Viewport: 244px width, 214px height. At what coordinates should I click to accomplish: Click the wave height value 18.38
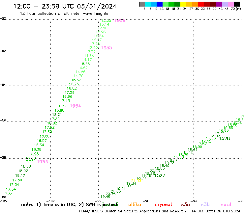[26, 166]
